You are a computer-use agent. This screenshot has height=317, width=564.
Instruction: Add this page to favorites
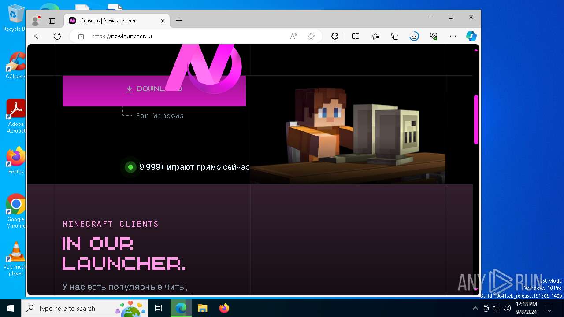click(x=311, y=36)
